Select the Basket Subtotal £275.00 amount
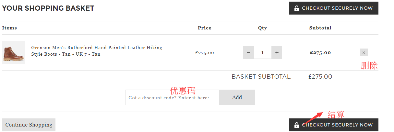The image size is (394, 132). pos(320,77)
